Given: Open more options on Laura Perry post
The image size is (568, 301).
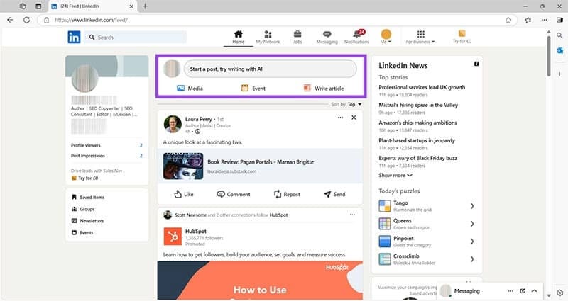Looking at the screenshot, I should click(340, 118).
